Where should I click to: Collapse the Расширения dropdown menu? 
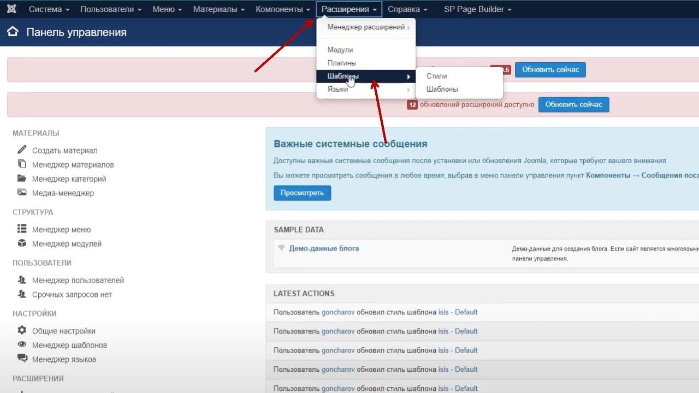349,9
